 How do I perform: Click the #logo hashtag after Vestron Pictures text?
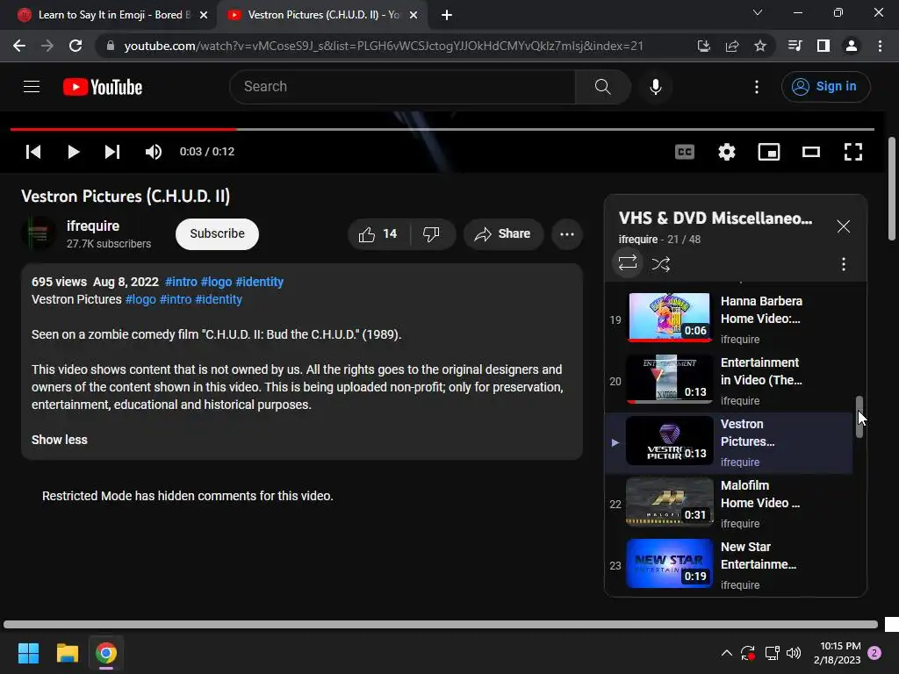140,300
